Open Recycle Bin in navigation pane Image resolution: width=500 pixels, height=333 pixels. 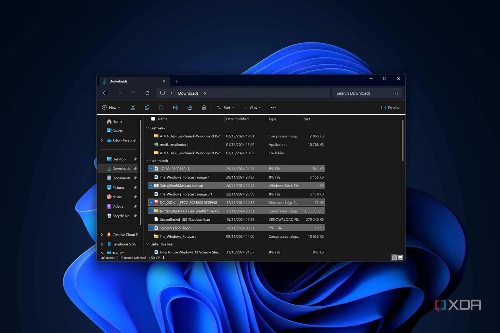point(118,216)
